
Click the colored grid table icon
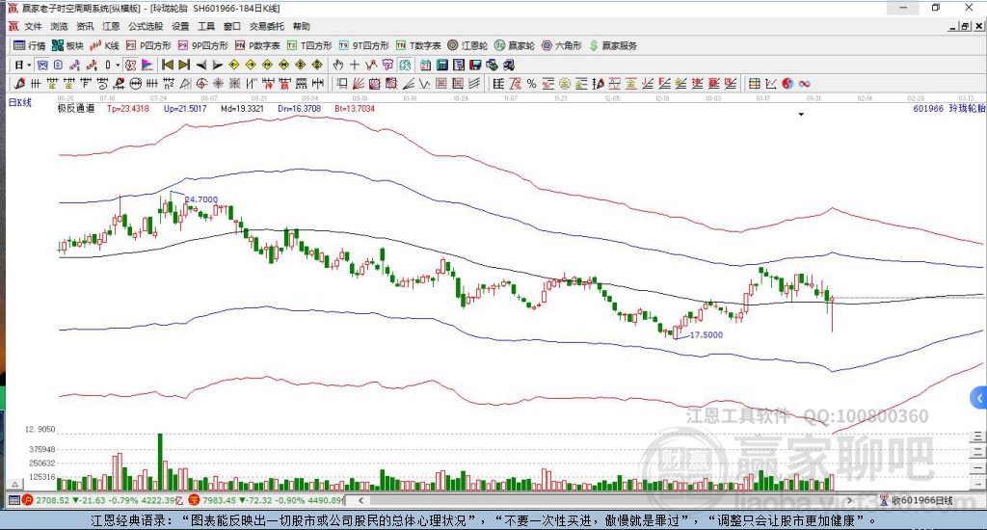point(754,84)
